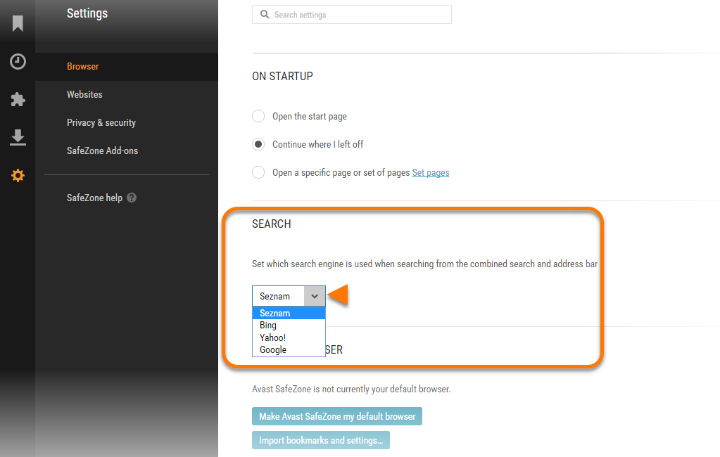This screenshot has width=720, height=457.
Task: Click Import bookmarks and settings button
Action: [x=321, y=440]
